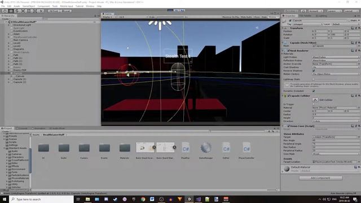Open the Account dropdown
The height and width of the screenshot is (203, 361).
316,11
